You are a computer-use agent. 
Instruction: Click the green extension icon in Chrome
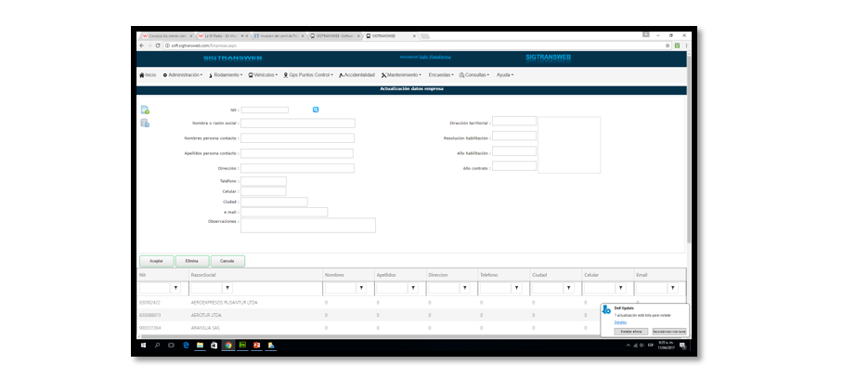(678, 46)
